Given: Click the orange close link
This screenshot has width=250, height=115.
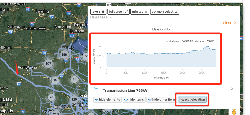Looking at the screenshot, I should pos(229,23).
